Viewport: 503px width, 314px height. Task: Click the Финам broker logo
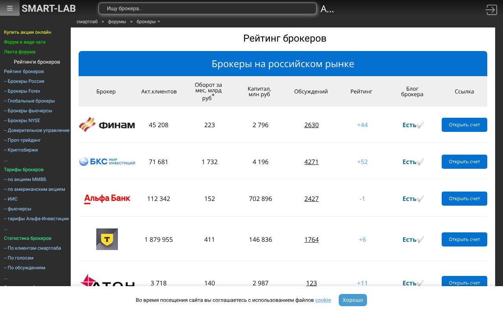pyautogui.click(x=107, y=125)
